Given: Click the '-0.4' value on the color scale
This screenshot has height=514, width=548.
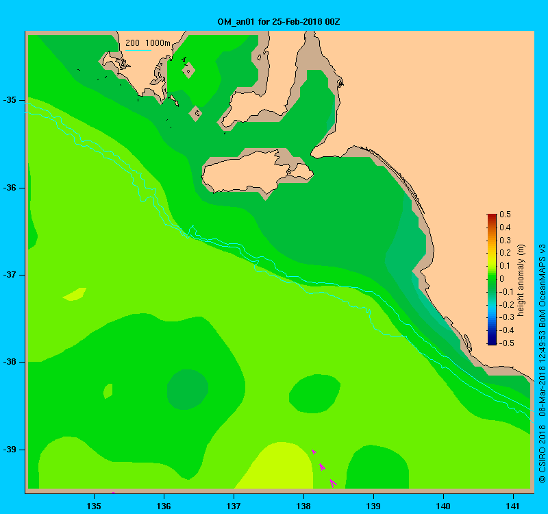Looking at the screenshot, I should click(506, 330).
